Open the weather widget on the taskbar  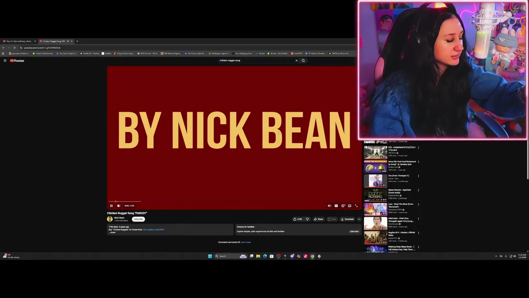pos(10,256)
